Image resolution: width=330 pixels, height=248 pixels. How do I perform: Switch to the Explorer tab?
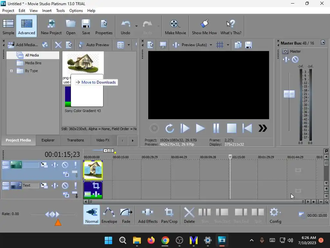pos(48,140)
